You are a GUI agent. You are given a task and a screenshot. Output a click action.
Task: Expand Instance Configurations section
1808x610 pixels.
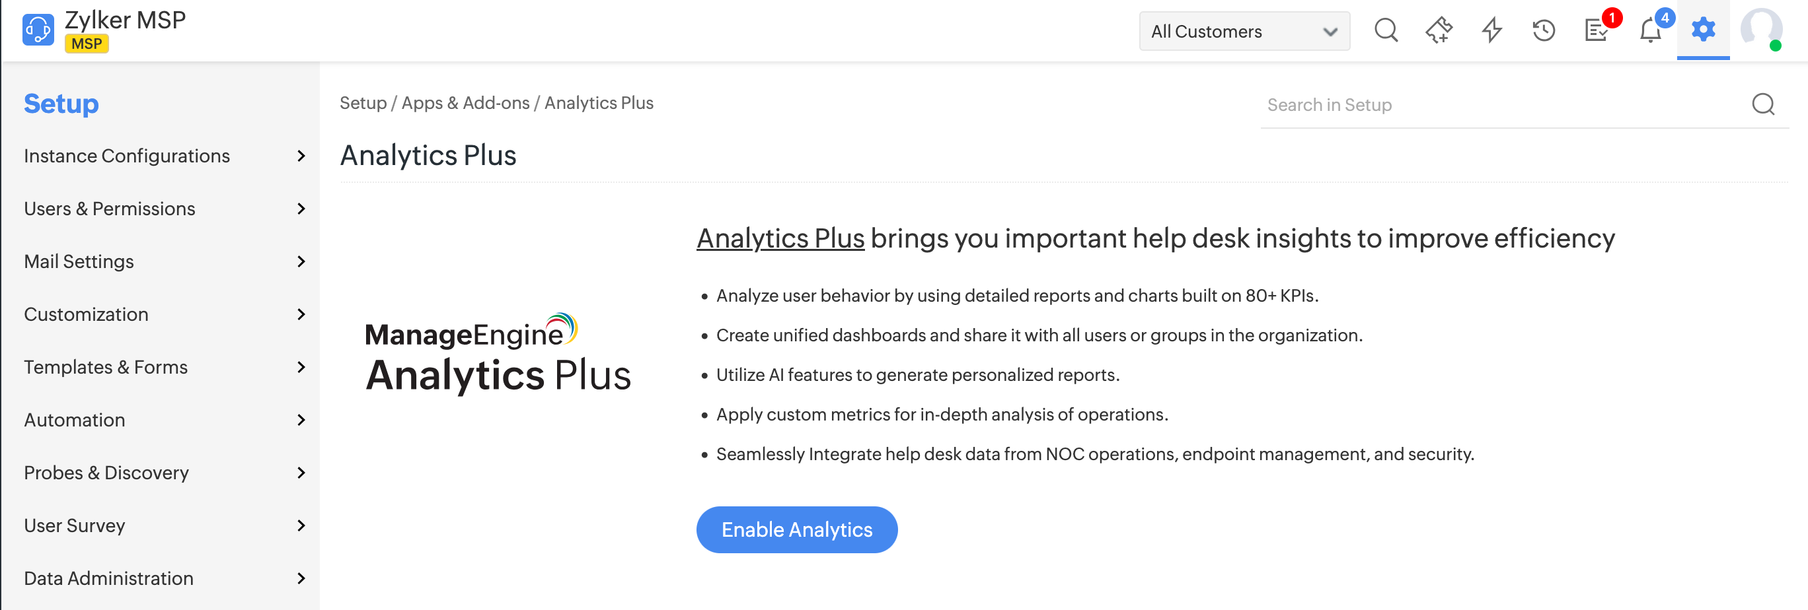[x=301, y=156]
